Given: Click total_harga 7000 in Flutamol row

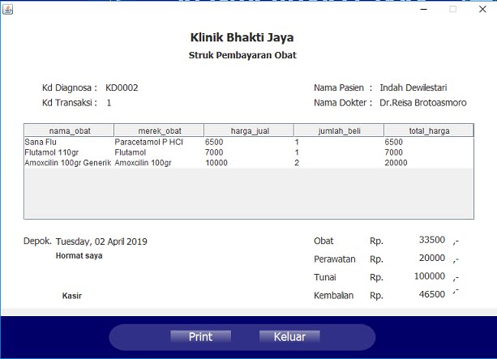Looking at the screenshot, I should pyautogui.click(x=429, y=152).
